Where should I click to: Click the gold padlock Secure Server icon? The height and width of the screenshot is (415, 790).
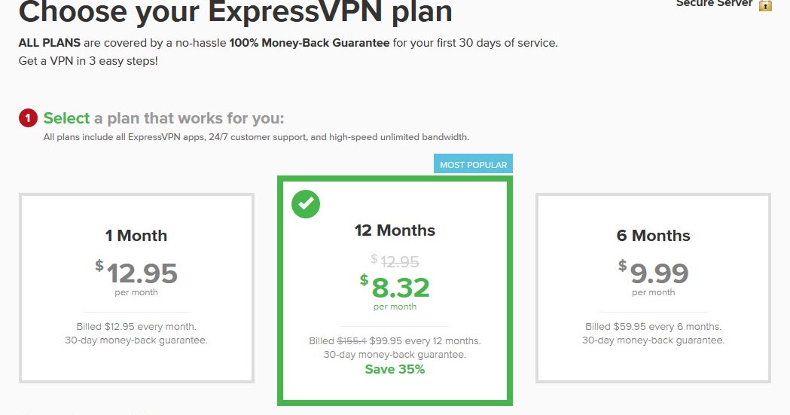(x=765, y=5)
